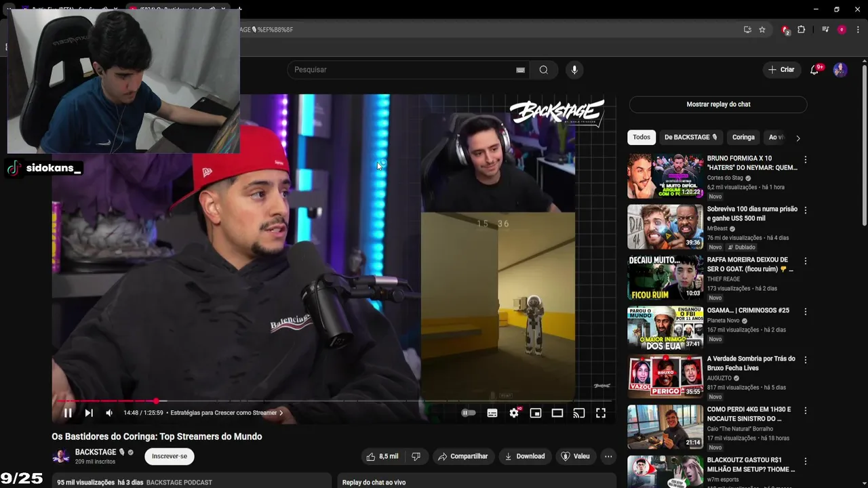Open more actions ellipsis under video
This screenshot has height=488, width=868.
point(608,456)
